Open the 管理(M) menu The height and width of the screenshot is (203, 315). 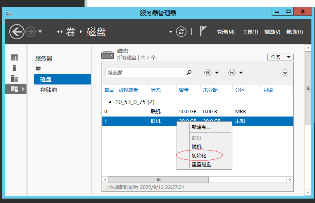pos(226,32)
